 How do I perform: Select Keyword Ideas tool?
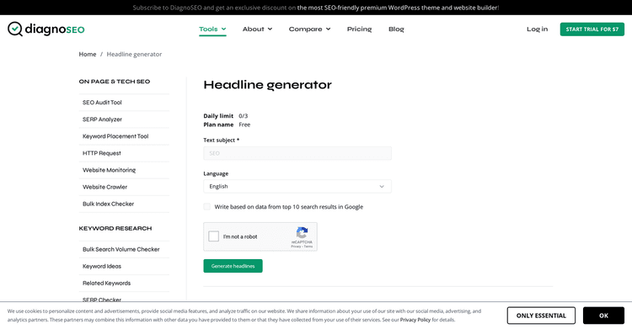[102, 266]
